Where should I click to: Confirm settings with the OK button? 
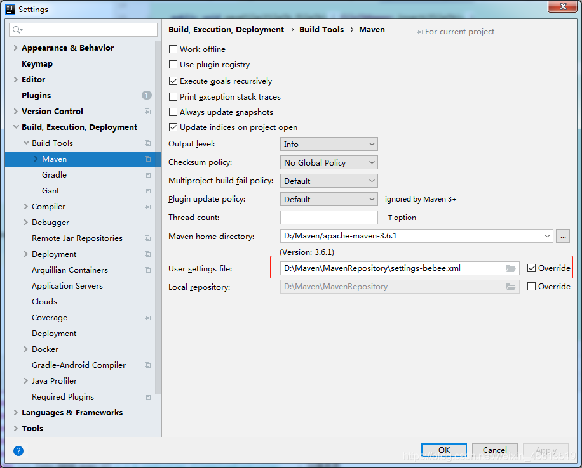point(443,450)
